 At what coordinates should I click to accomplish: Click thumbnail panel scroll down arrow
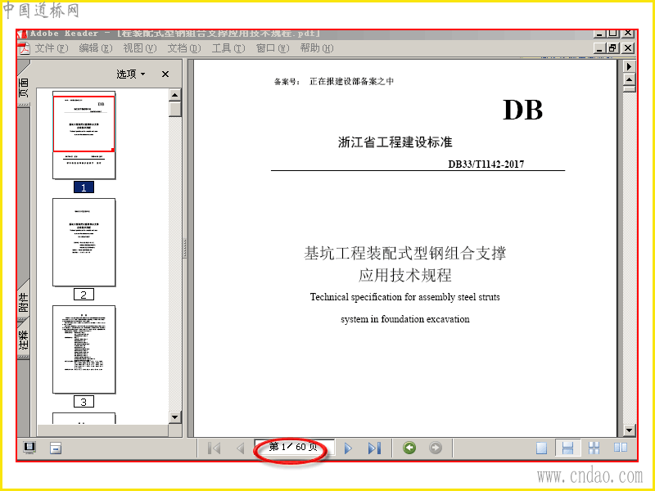(x=175, y=417)
